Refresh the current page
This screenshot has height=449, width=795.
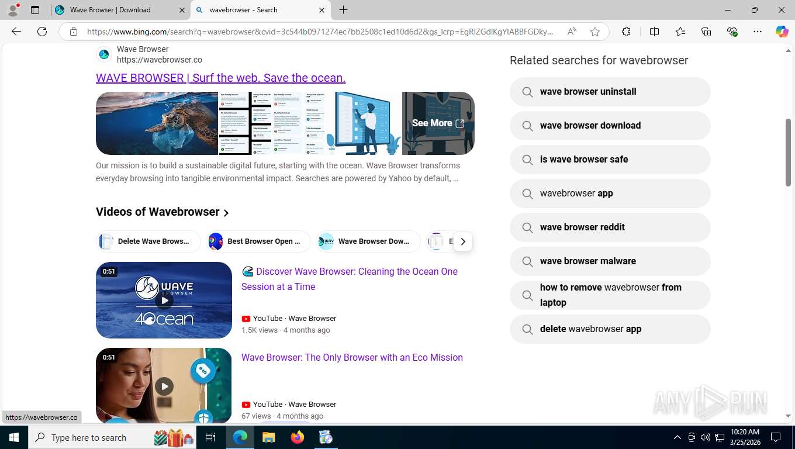pos(42,32)
